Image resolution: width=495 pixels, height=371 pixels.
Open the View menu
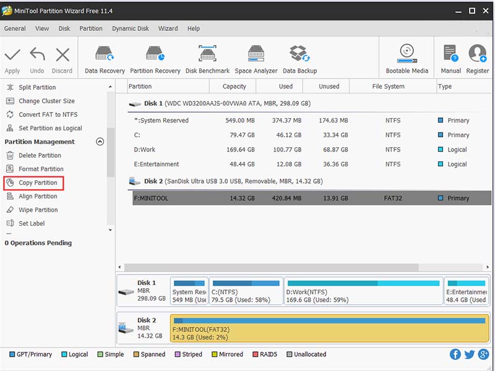tap(42, 28)
